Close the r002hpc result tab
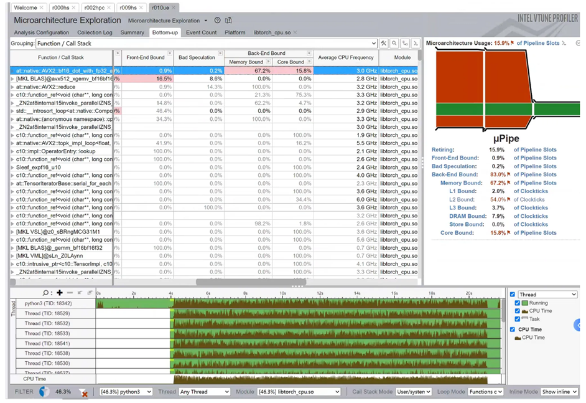This screenshot has height=403, width=586. tap(109, 7)
